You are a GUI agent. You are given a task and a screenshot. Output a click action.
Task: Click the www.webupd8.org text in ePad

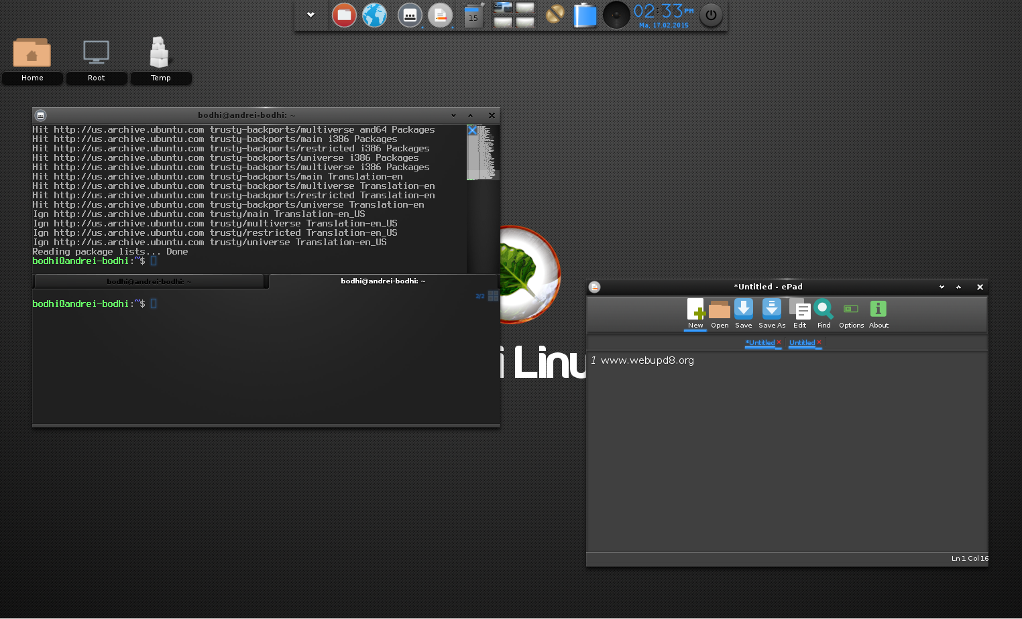point(648,360)
